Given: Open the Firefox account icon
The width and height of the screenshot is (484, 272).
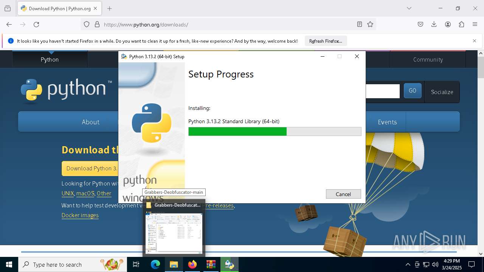Looking at the screenshot, I should [448, 25].
